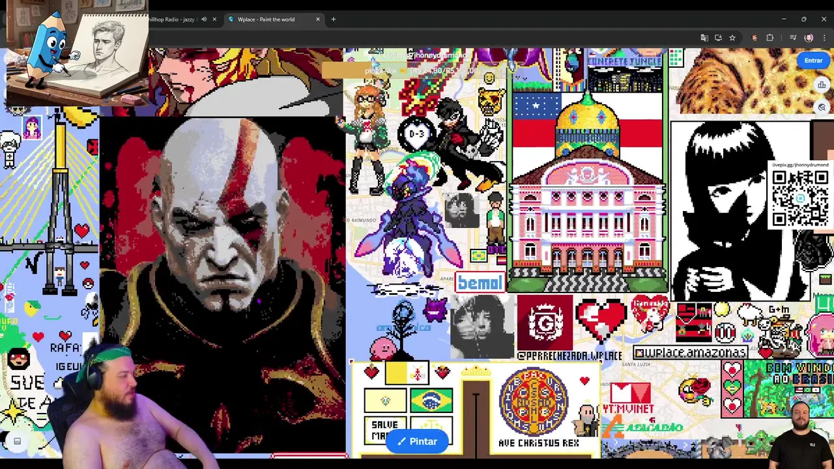This screenshot has width=834, height=469.
Task: Open the map search explore icon
Action: 822,107
